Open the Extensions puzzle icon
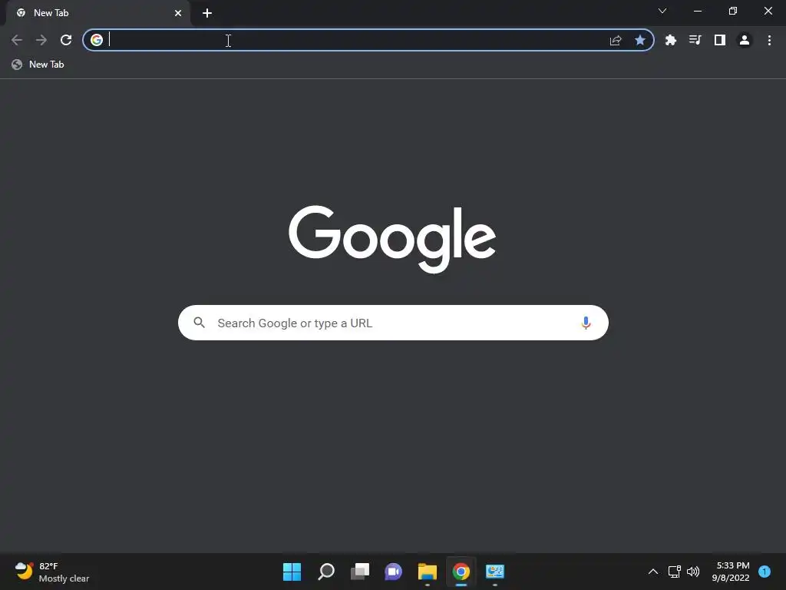This screenshot has height=590, width=786. 671,40
